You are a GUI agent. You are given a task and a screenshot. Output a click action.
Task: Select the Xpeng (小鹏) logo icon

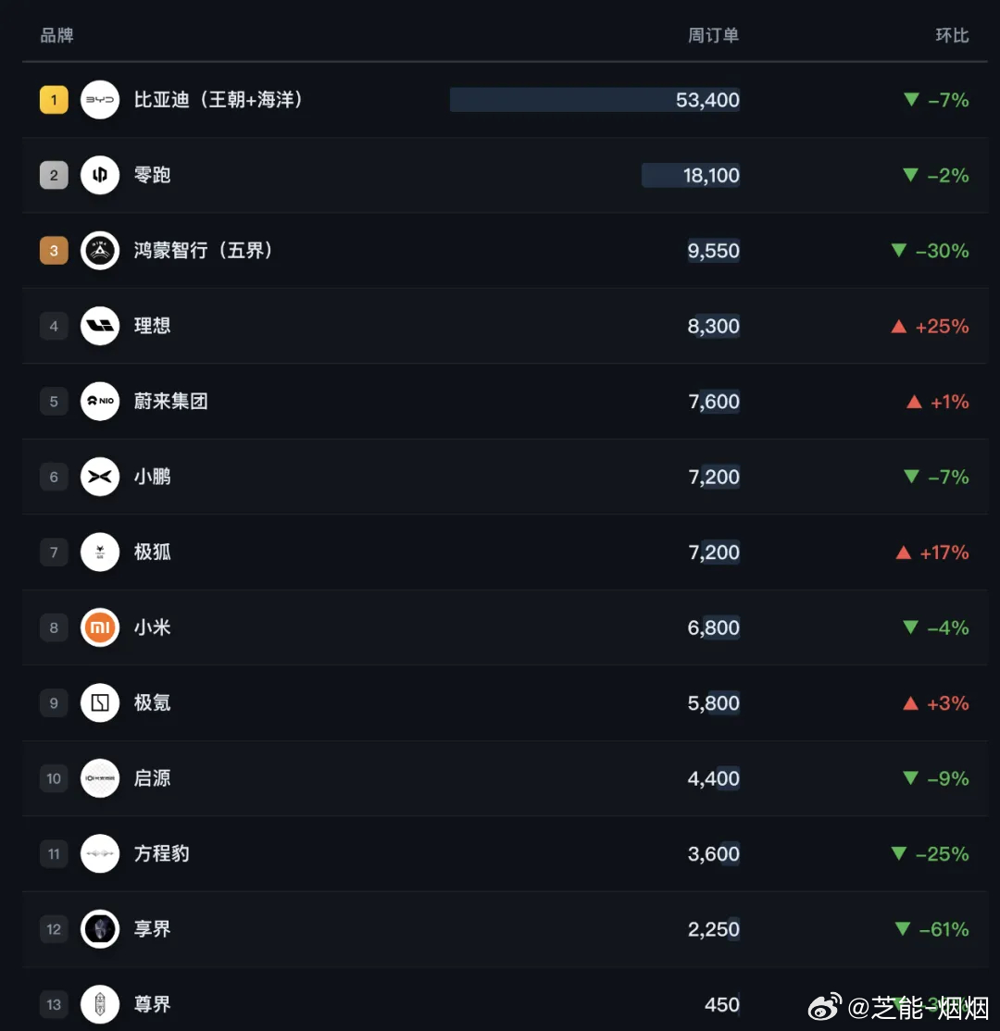pyautogui.click(x=100, y=477)
